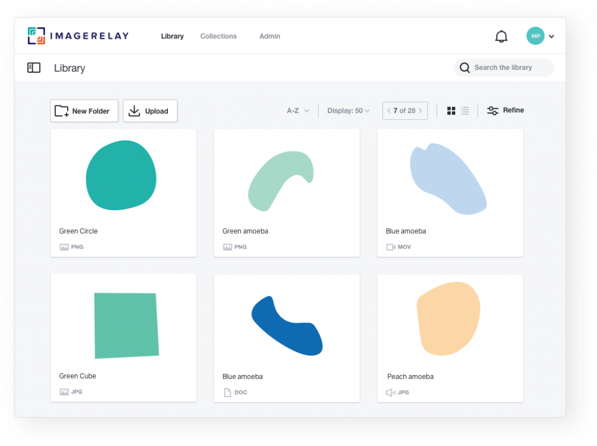Viewport: 597px width, 446px height.
Task: Switch to grid view layout
Action: [x=451, y=110]
